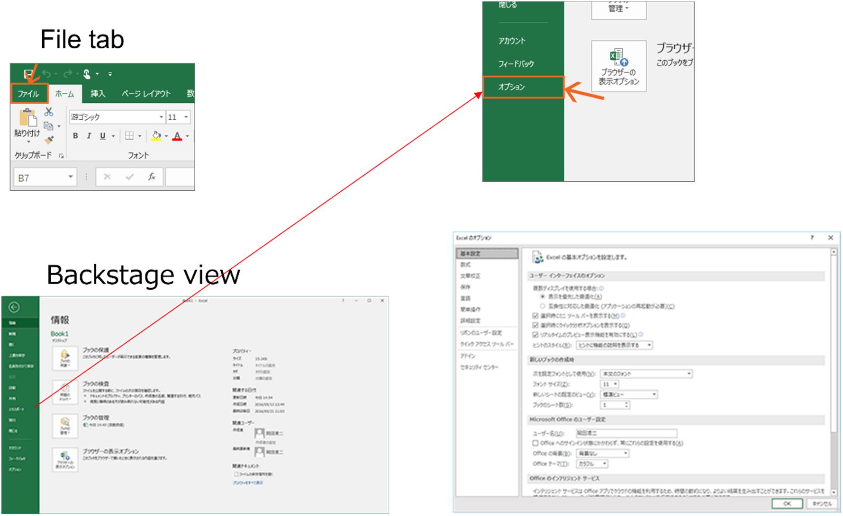This screenshot has width=843, height=516.
Task: Click the Borders icon in the font group
Action: [129, 136]
